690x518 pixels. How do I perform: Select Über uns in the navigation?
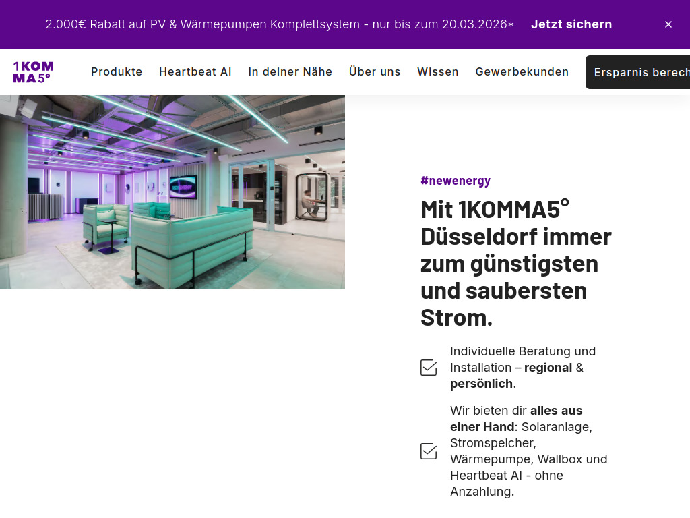375,71
